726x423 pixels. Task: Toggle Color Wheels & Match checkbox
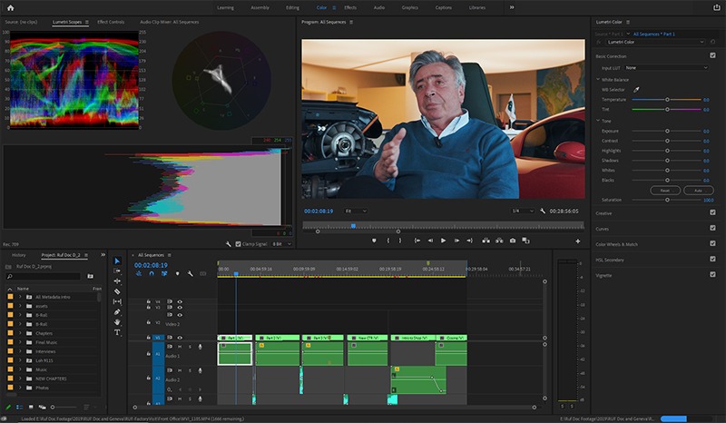click(x=712, y=243)
